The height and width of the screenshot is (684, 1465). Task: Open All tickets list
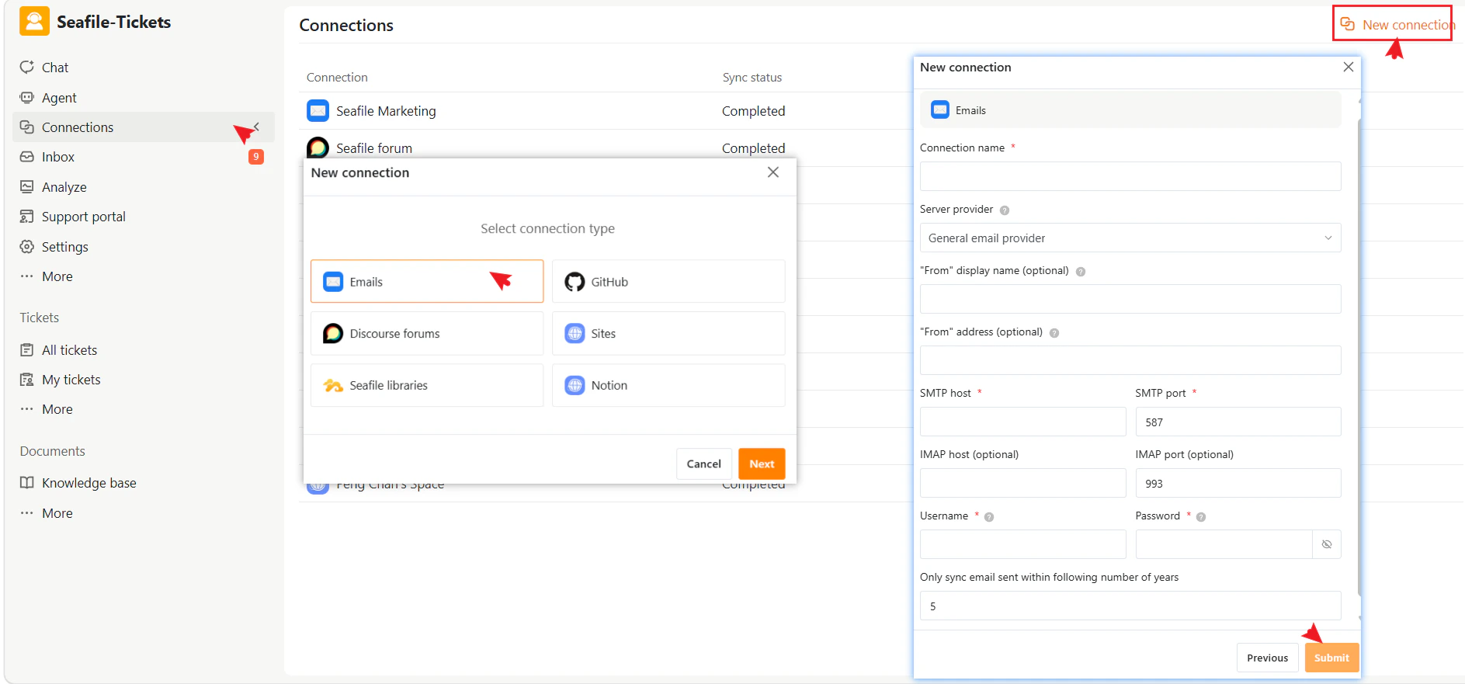pyautogui.click(x=69, y=350)
